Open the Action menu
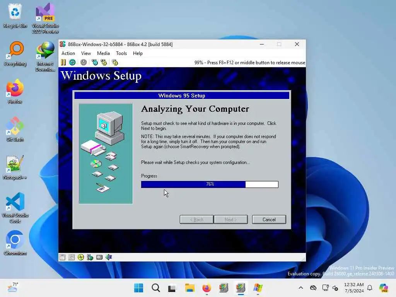Image resolution: width=396 pixels, height=297 pixels. tap(68, 53)
